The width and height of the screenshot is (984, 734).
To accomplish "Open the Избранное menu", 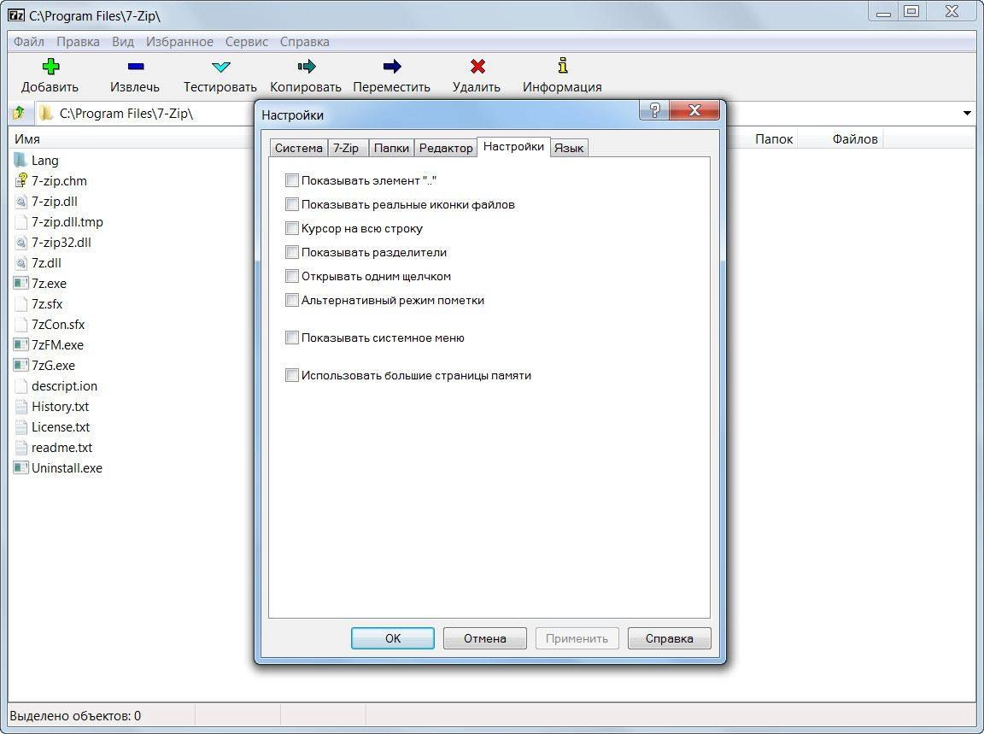I will pyautogui.click(x=179, y=41).
